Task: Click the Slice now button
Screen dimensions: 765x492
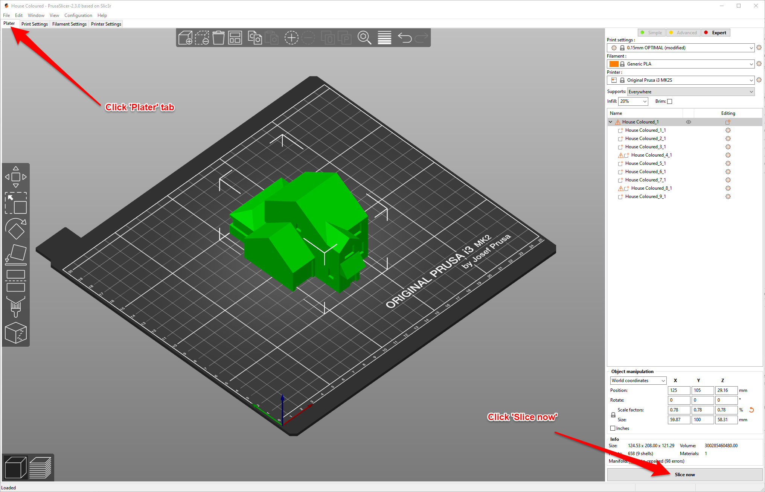Action: [x=684, y=475]
